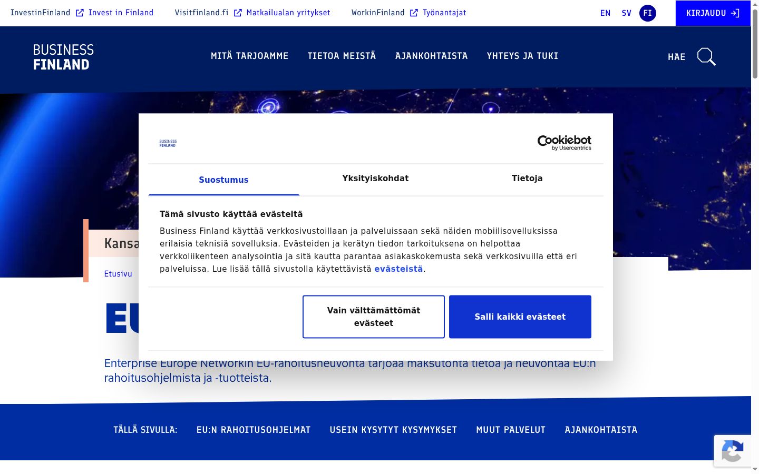Jump to EU:n rahoitusohjelmat section
The height and width of the screenshot is (474, 759).
tap(254, 430)
